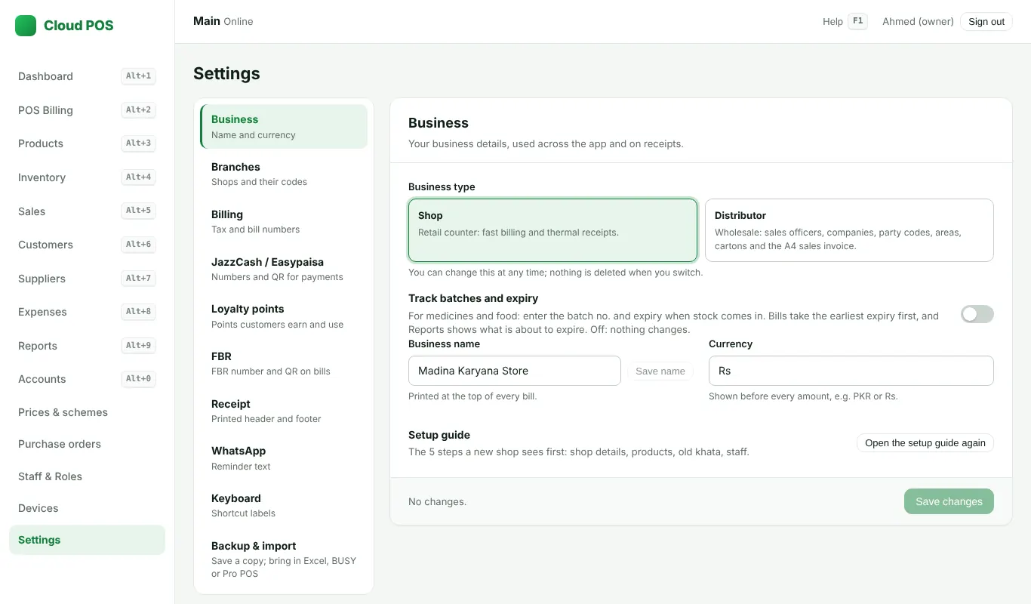This screenshot has width=1031, height=604.
Task: Open the WhatsApp reminder settings
Action: 284,458
